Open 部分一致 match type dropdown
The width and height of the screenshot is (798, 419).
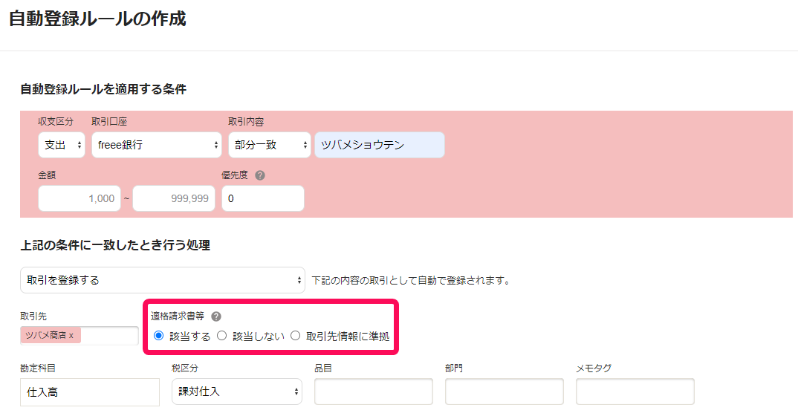coord(269,145)
